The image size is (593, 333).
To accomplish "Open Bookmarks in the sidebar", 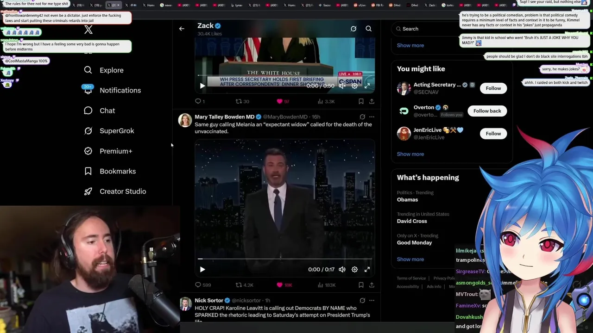I will pos(110,171).
